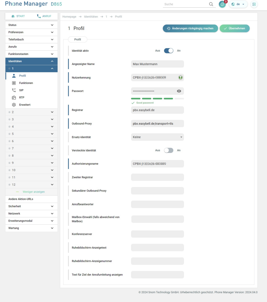Switch to the ANRUF tab
Image resolution: width=267 pixels, height=302 pixels.
44,16
